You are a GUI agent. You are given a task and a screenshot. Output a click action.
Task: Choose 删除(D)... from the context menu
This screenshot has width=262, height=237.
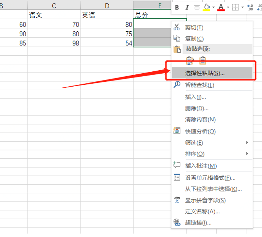tap(212, 108)
